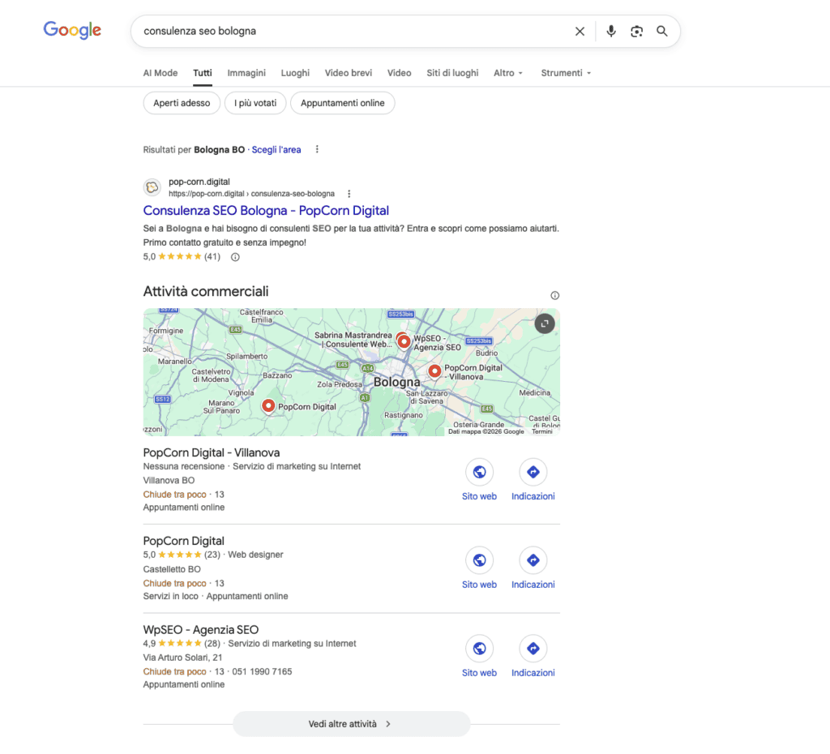Click the Bologna city label on the map
The image size is (830, 754).
pos(397,382)
